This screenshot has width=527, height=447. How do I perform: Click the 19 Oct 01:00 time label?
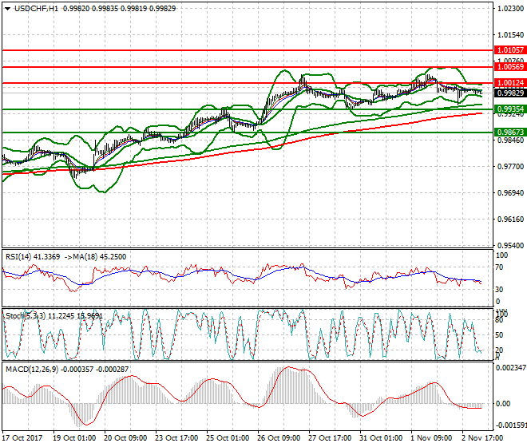click(74, 438)
